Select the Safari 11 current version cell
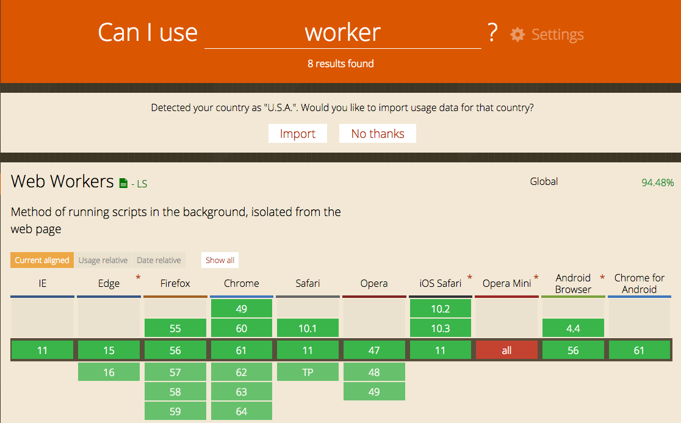The height and width of the screenshot is (423, 681). [308, 350]
